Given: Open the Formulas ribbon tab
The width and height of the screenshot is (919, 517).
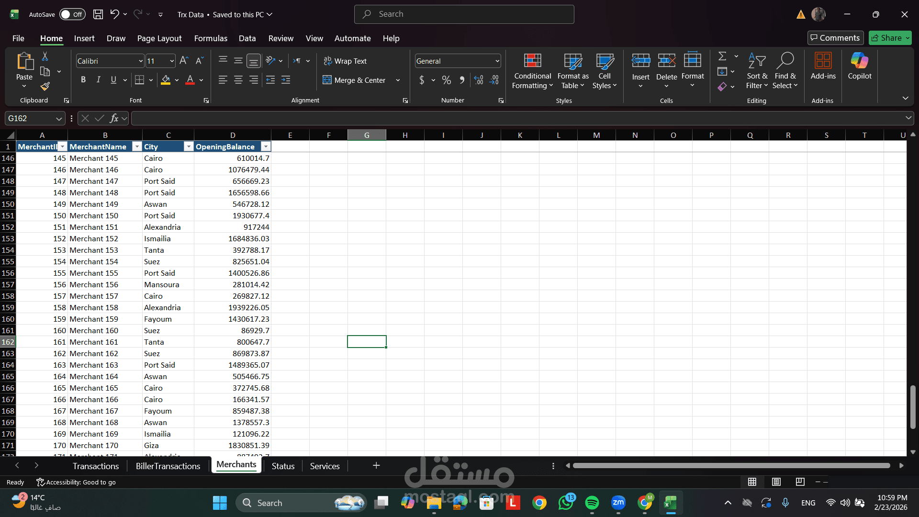Looking at the screenshot, I should [x=211, y=38].
